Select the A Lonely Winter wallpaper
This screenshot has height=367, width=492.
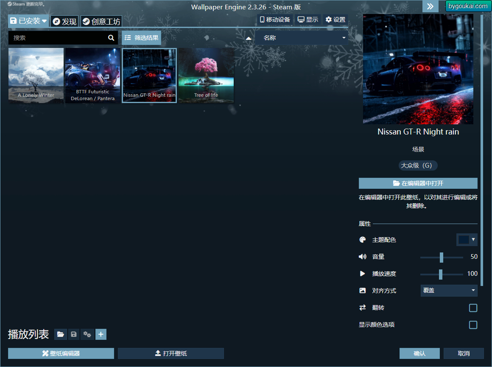click(x=36, y=76)
